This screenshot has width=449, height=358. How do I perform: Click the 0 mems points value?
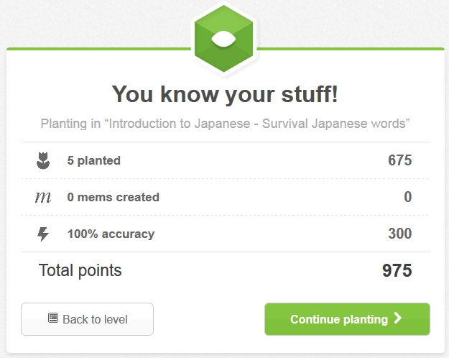pos(408,197)
